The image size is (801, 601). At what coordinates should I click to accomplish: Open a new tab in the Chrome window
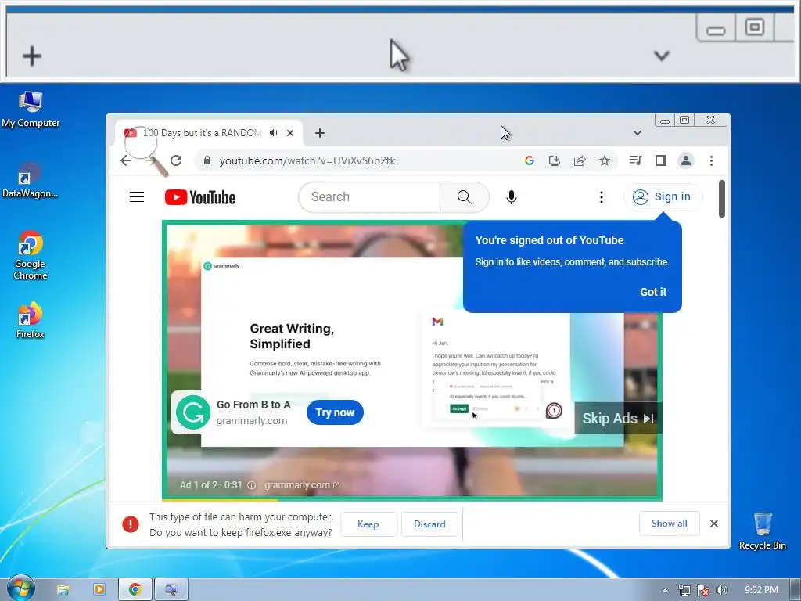click(320, 133)
